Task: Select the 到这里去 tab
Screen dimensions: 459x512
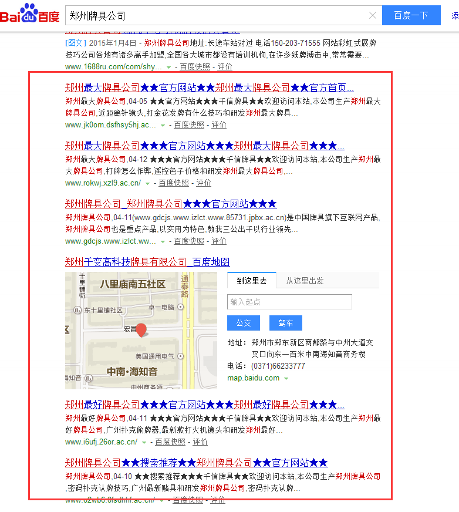Action: click(252, 281)
